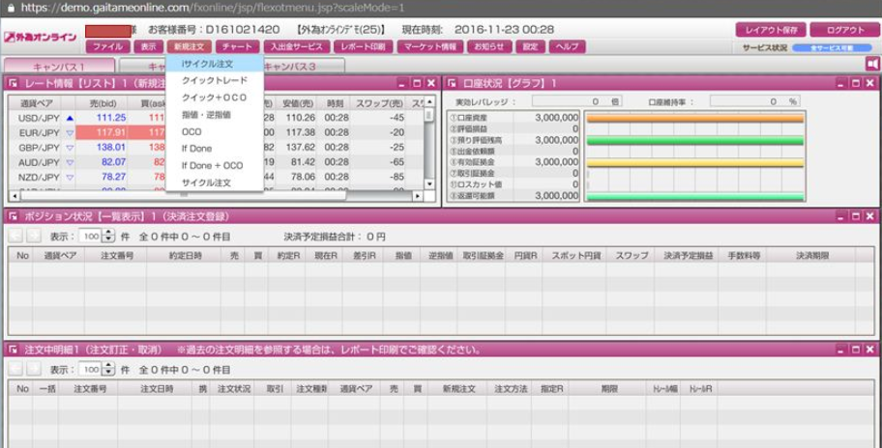Click the 注文番号 header in ポジション状況
The width and height of the screenshot is (882, 448).
(115, 256)
